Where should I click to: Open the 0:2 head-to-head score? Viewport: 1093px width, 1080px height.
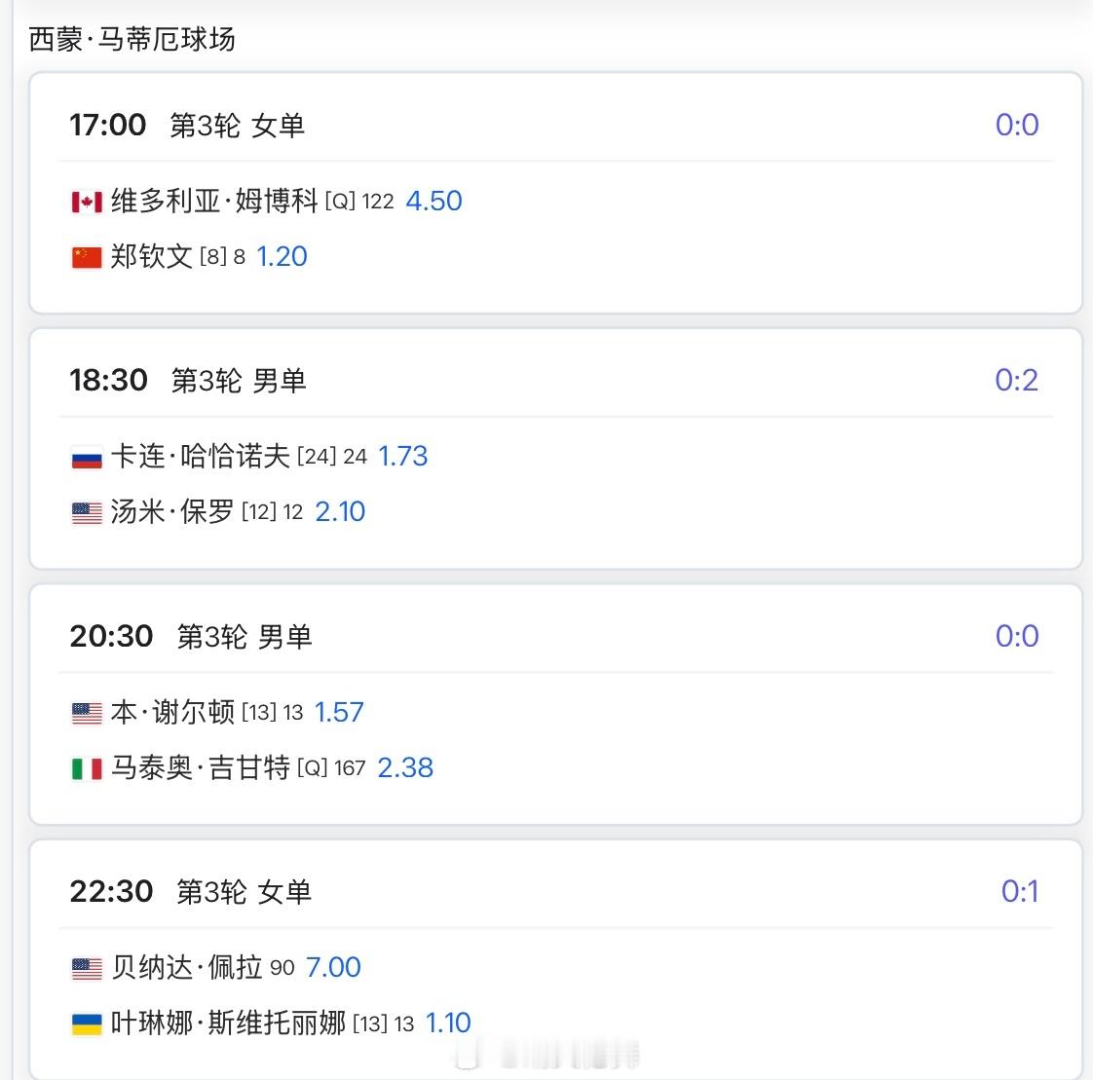coord(1016,381)
